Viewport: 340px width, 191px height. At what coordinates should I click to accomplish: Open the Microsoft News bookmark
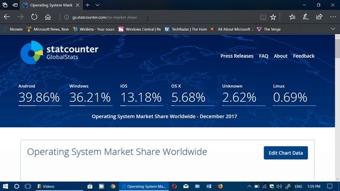point(48,29)
